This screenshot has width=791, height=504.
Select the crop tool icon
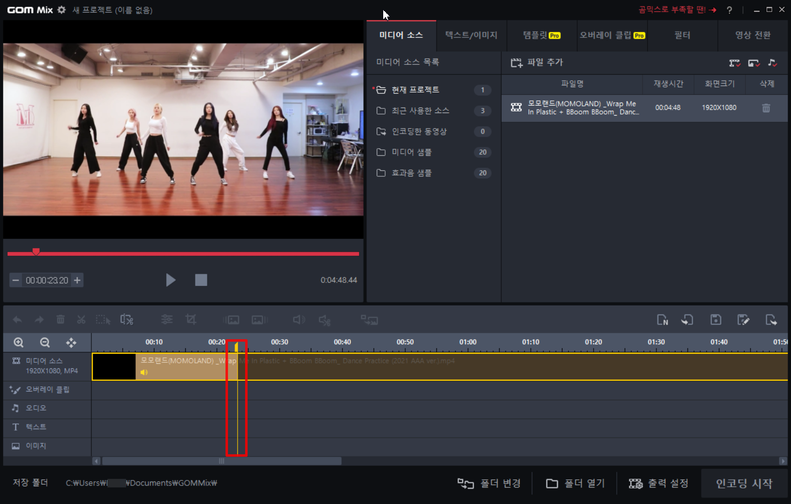coord(191,320)
